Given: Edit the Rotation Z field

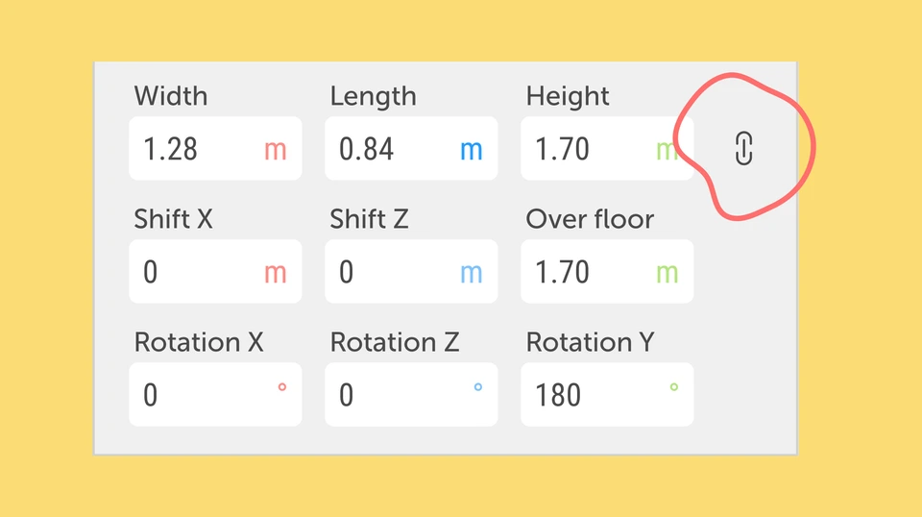Looking at the screenshot, I should point(411,394).
